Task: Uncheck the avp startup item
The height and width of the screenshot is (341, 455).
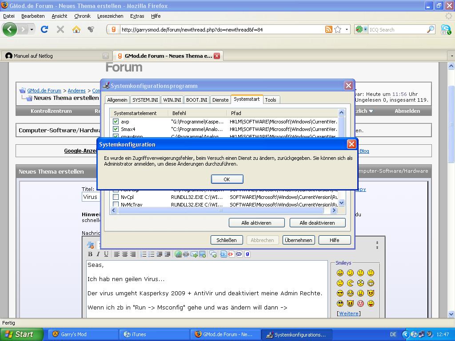Action: (x=116, y=121)
